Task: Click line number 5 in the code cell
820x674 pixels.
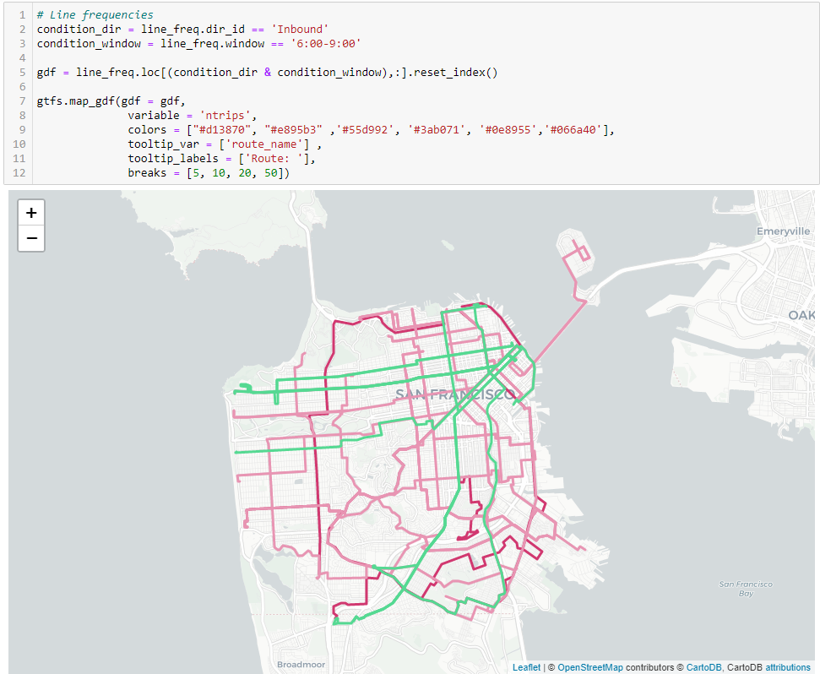Action: [x=21, y=72]
